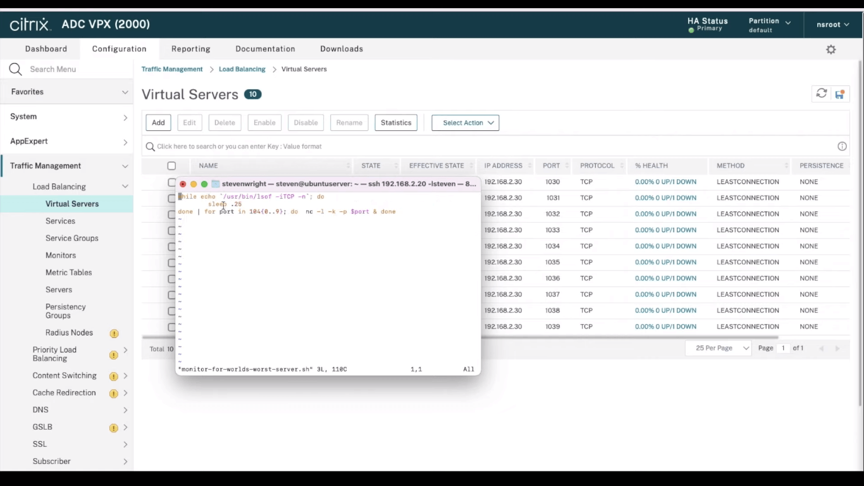Image resolution: width=864 pixels, height=486 pixels.
Task: Click the refresh icon above the table
Action: (821, 94)
